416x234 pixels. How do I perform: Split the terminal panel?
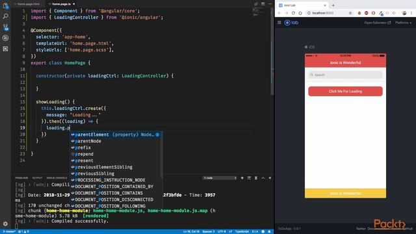coord(249,178)
